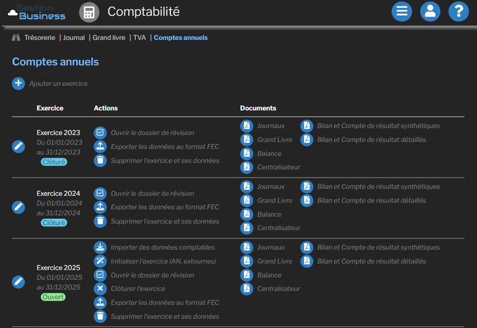Select the Journal tab
This screenshot has width=477, height=328.
click(x=74, y=38)
